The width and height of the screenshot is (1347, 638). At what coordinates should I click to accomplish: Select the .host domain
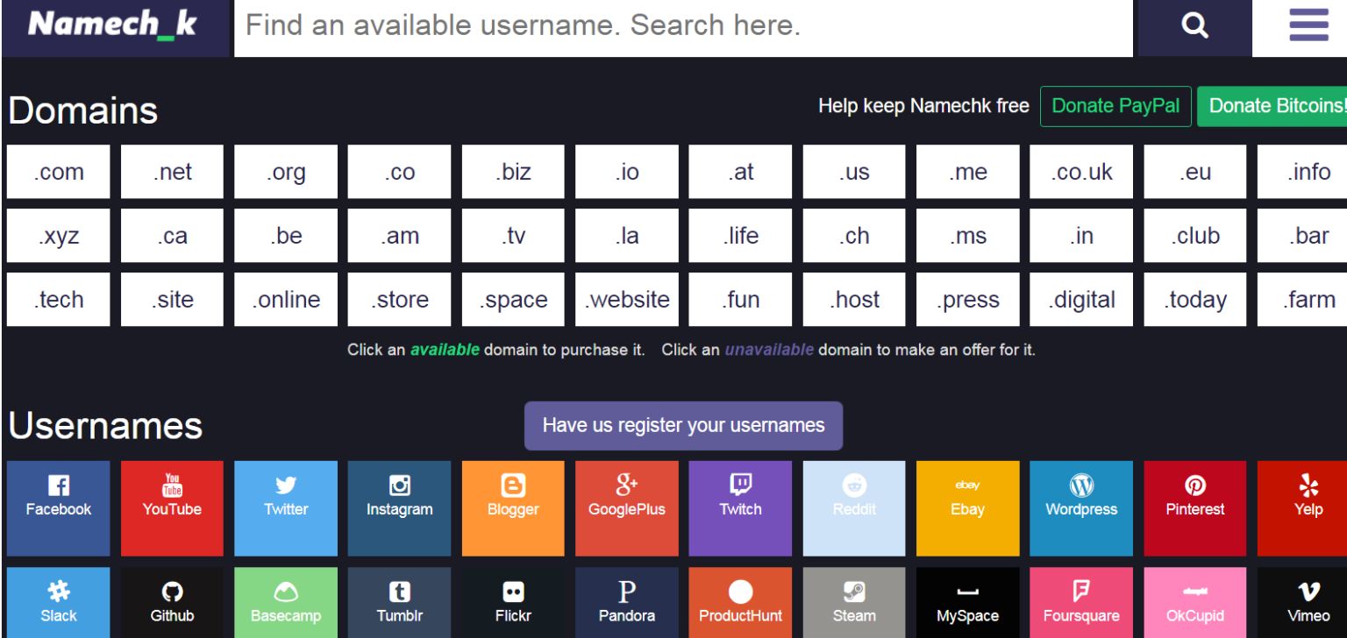[x=854, y=300]
